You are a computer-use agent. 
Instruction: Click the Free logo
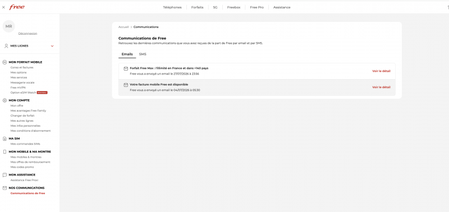click(x=17, y=7)
